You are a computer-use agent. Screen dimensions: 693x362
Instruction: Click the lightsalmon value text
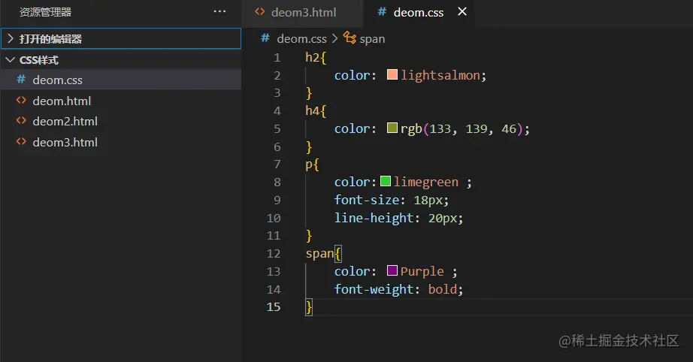(440, 76)
